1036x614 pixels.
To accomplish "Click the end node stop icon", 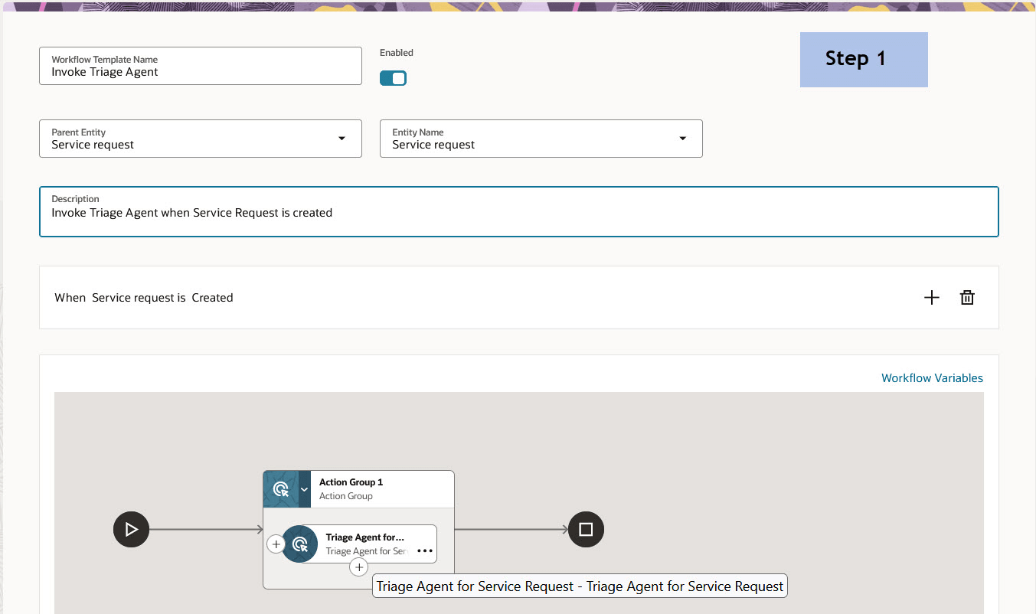I will [x=586, y=529].
